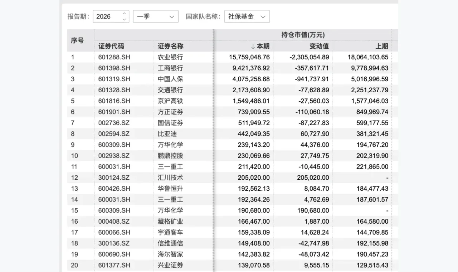This screenshot has width=458, height=272.
Task: Select the 华鲁恒升 name cell
Action: (x=170, y=189)
